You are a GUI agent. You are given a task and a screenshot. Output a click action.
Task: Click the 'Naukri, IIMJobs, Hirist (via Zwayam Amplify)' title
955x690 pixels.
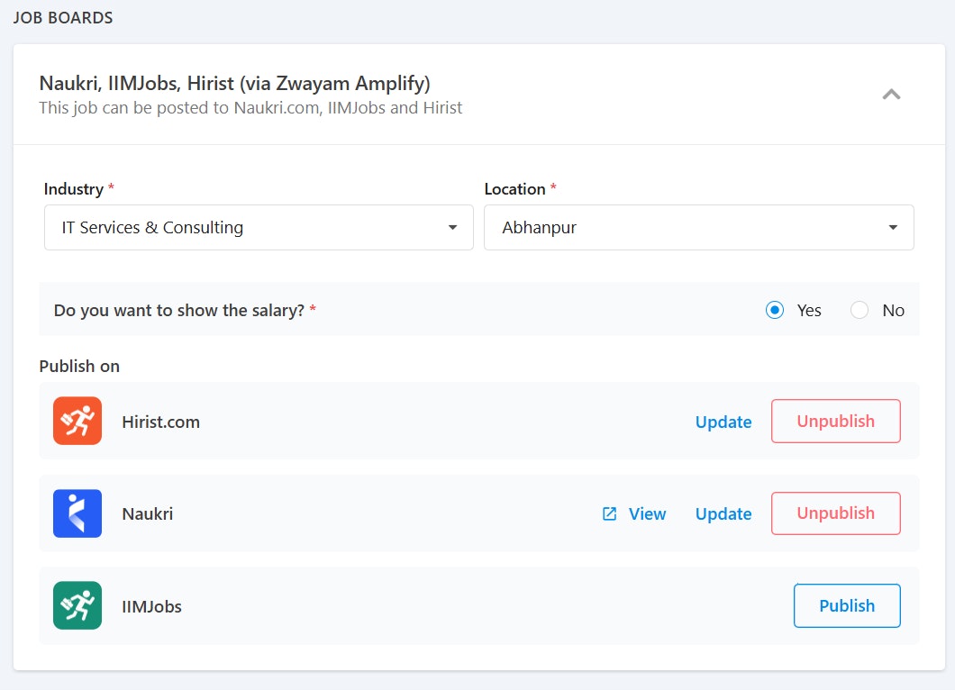(234, 84)
